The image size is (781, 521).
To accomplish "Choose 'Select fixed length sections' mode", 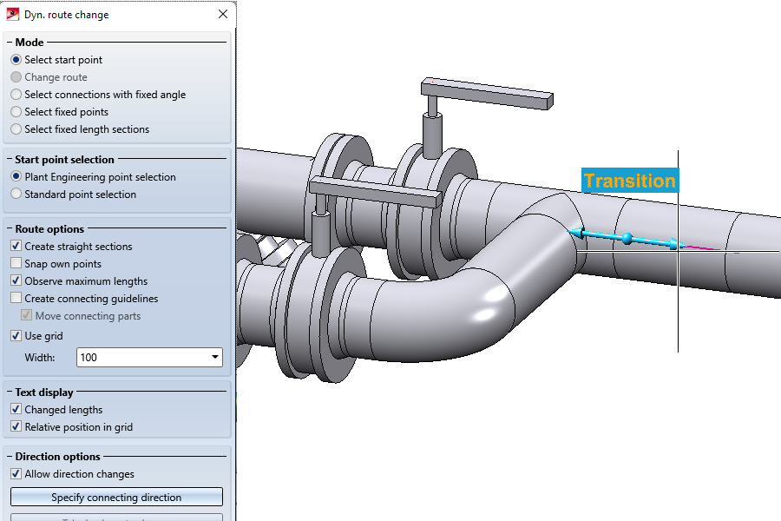I will tap(16, 129).
